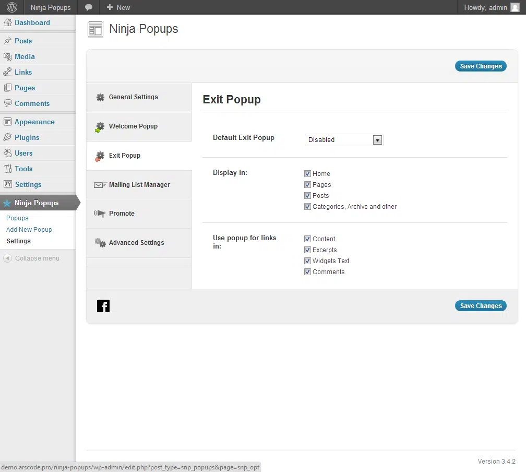
Task: Click the Promote megaphone icon
Action: point(100,214)
